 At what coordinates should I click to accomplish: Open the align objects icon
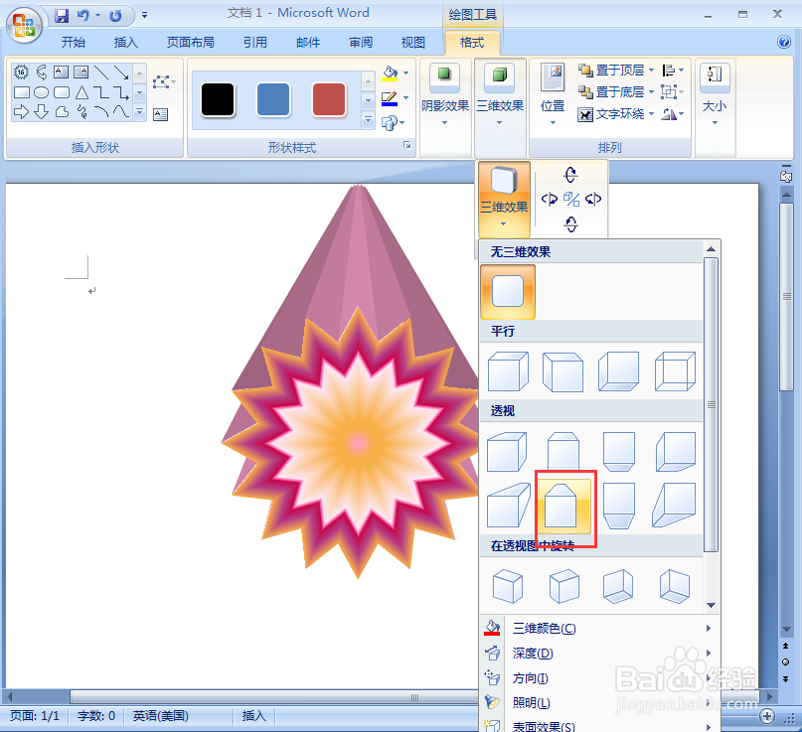click(672, 71)
